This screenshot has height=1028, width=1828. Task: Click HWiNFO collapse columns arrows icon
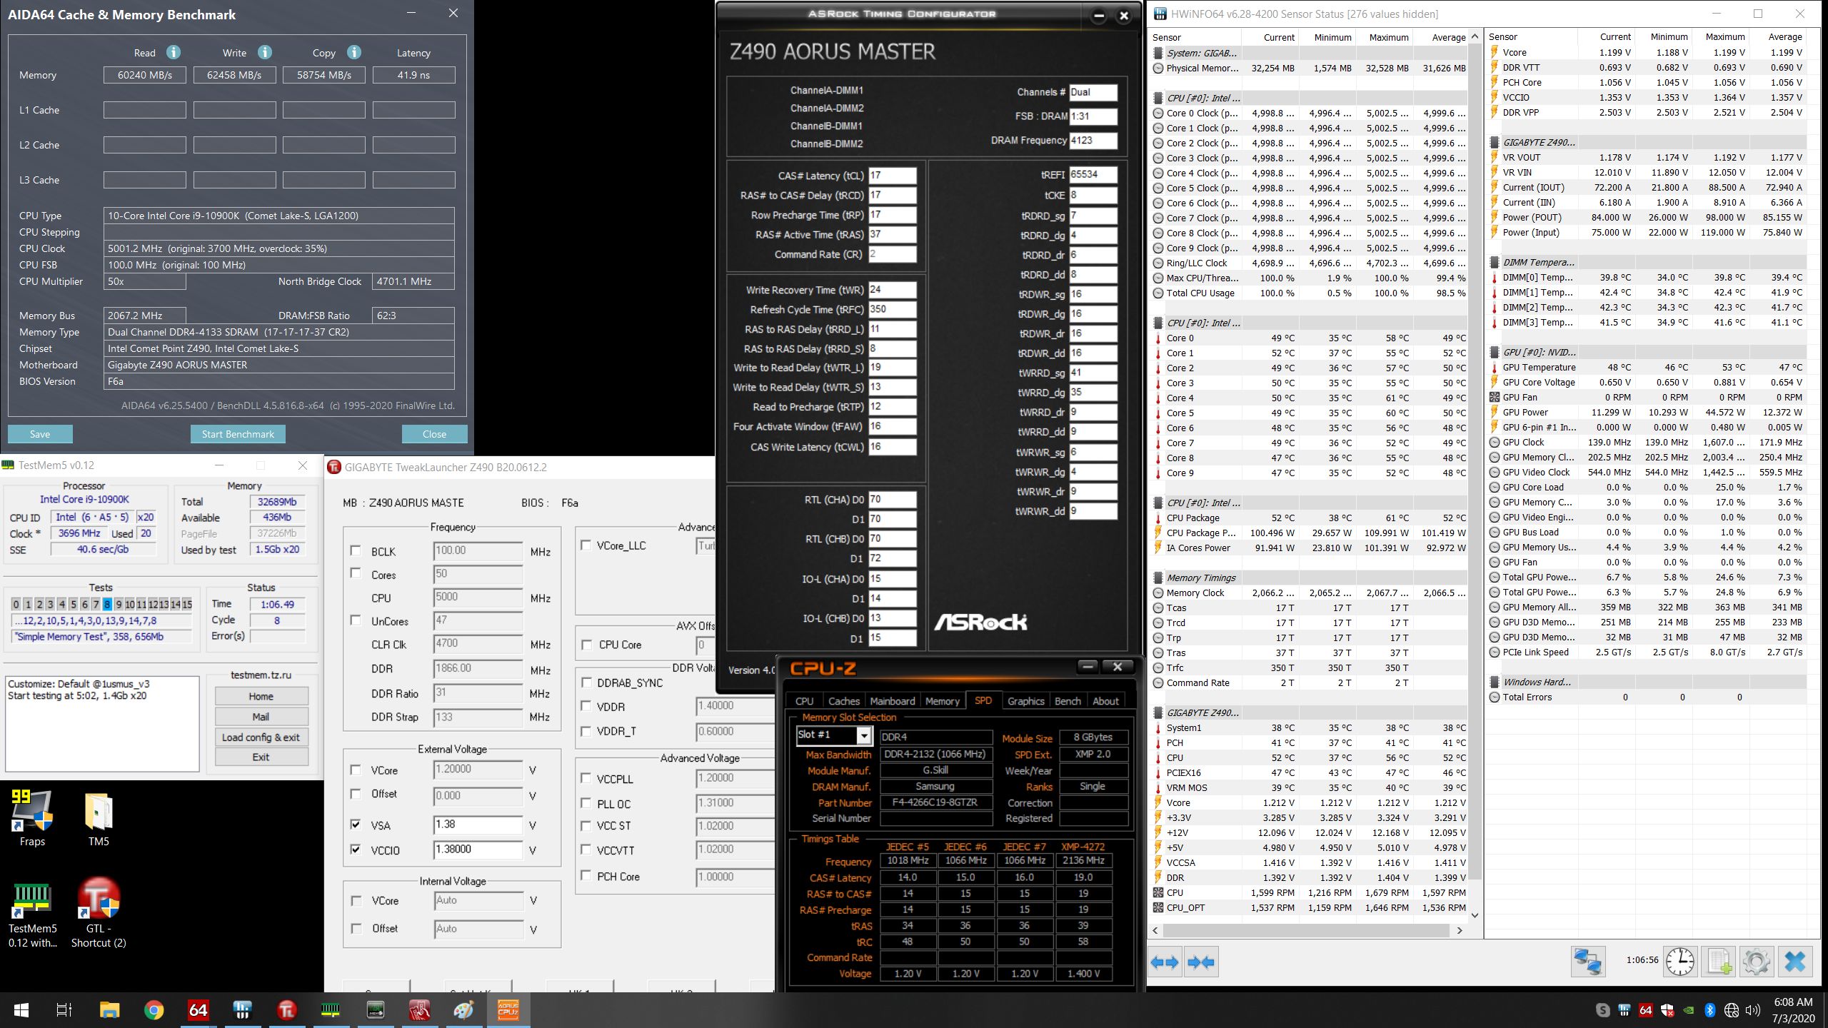pos(1200,962)
